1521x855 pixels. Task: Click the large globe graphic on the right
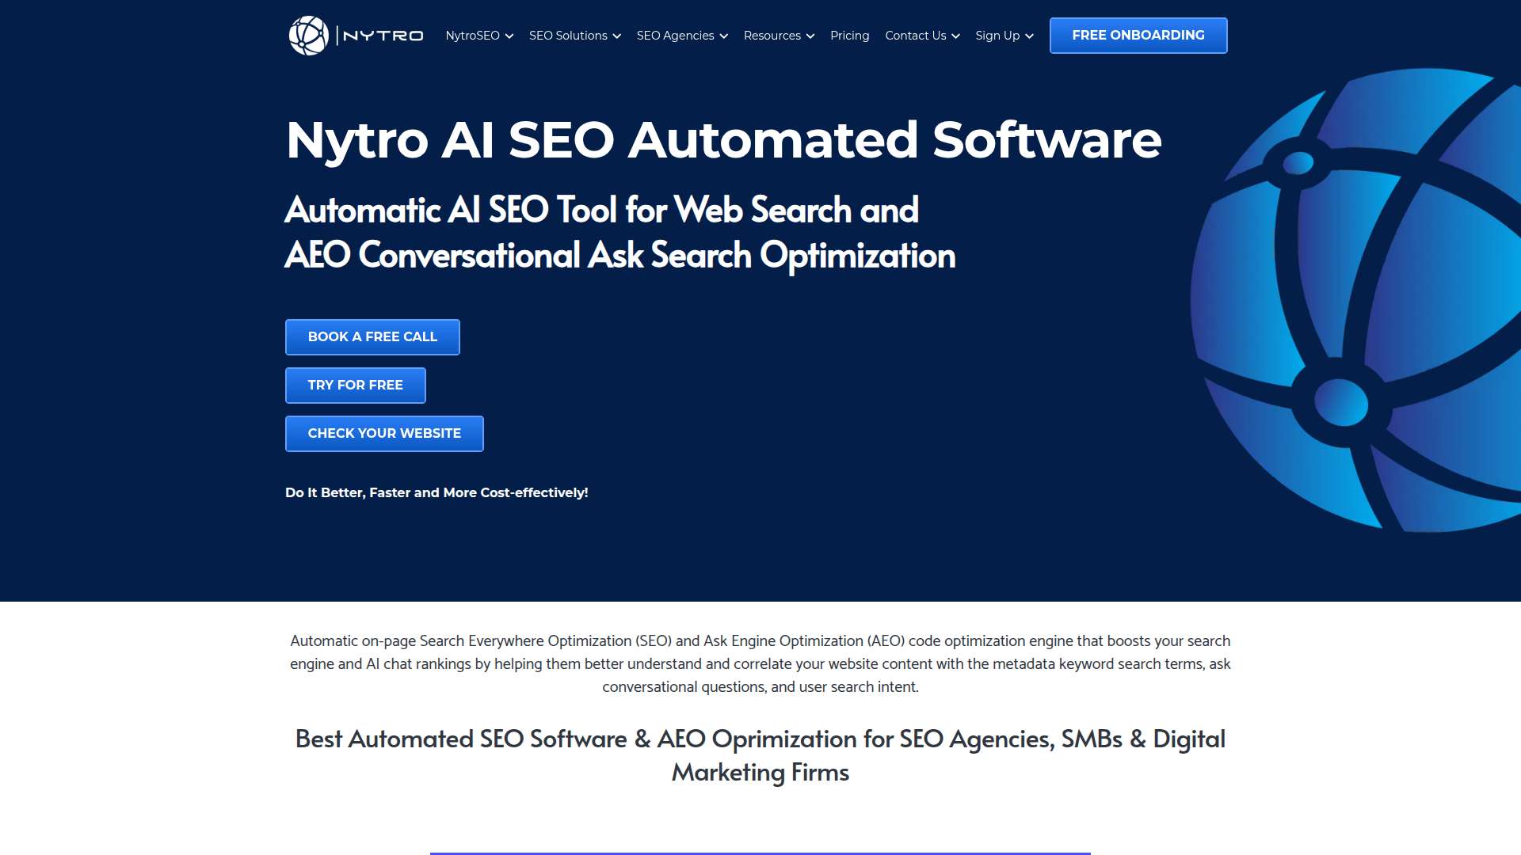[x=1355, y=301]
